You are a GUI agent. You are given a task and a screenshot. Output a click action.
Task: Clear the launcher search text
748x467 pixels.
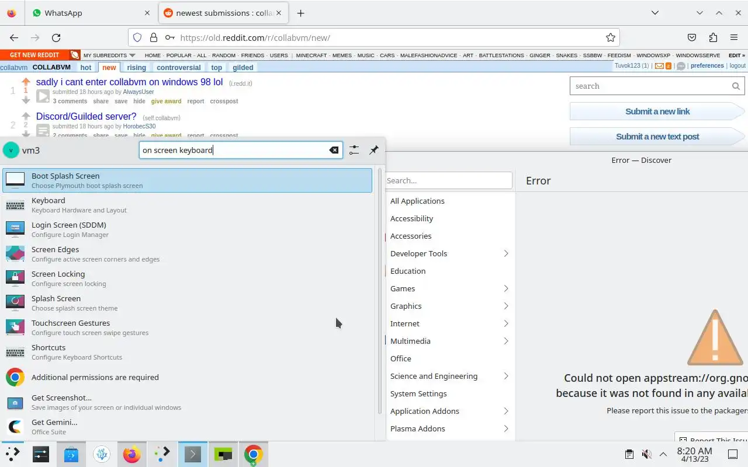point(334,150)
